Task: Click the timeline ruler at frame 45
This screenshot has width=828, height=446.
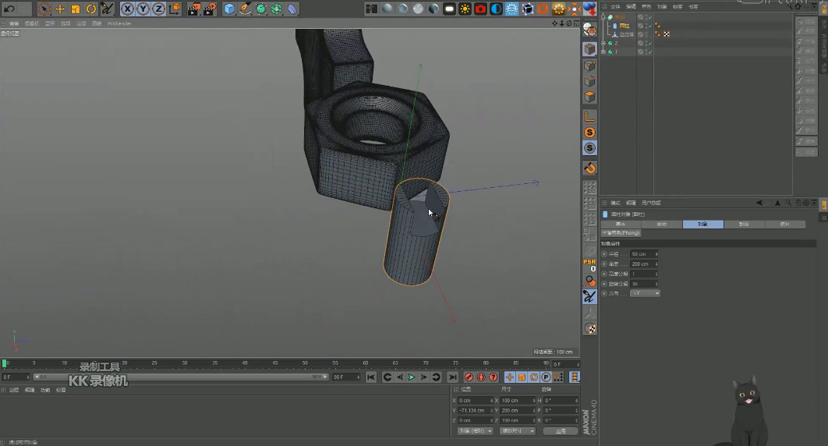Action: point(274,363)
